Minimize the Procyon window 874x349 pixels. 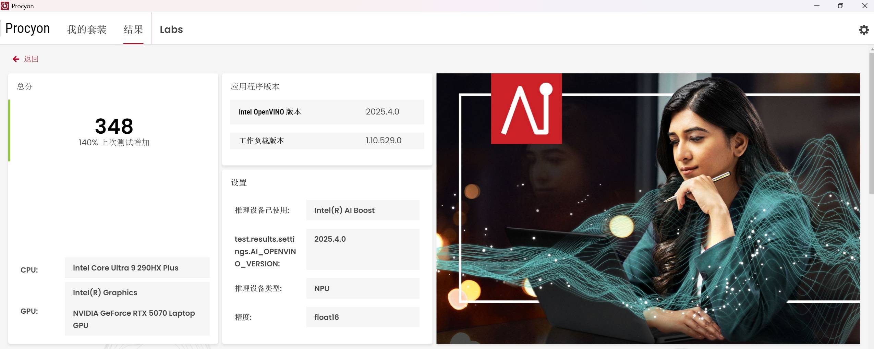pyautogui.click(x=817, y=6)
